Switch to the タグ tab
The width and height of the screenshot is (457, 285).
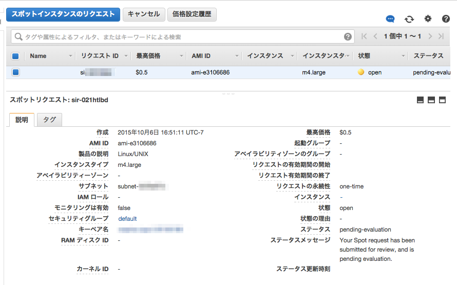click(49, 120)
